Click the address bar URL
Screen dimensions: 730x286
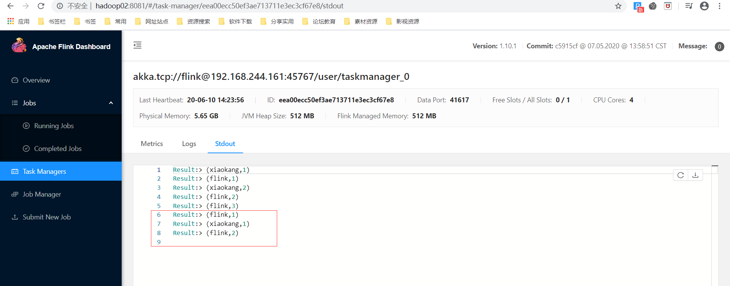tap(219, 6)
